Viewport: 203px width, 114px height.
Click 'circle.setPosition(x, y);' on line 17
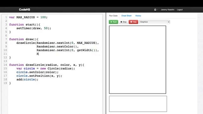[39, 76]
